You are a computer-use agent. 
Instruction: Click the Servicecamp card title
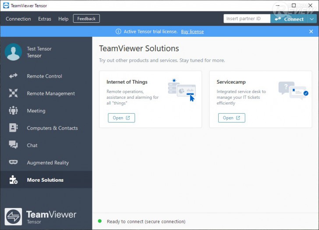pyautogui.click(x=231, y=82)
